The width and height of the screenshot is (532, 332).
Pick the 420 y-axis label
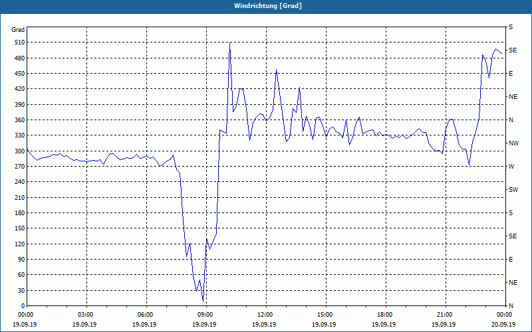click(x=20, y=89)
